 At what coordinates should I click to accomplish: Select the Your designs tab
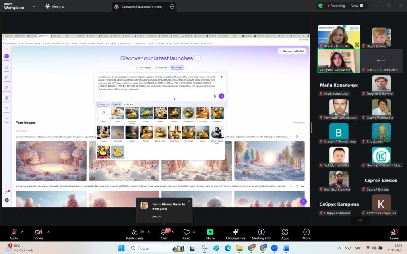143,67
